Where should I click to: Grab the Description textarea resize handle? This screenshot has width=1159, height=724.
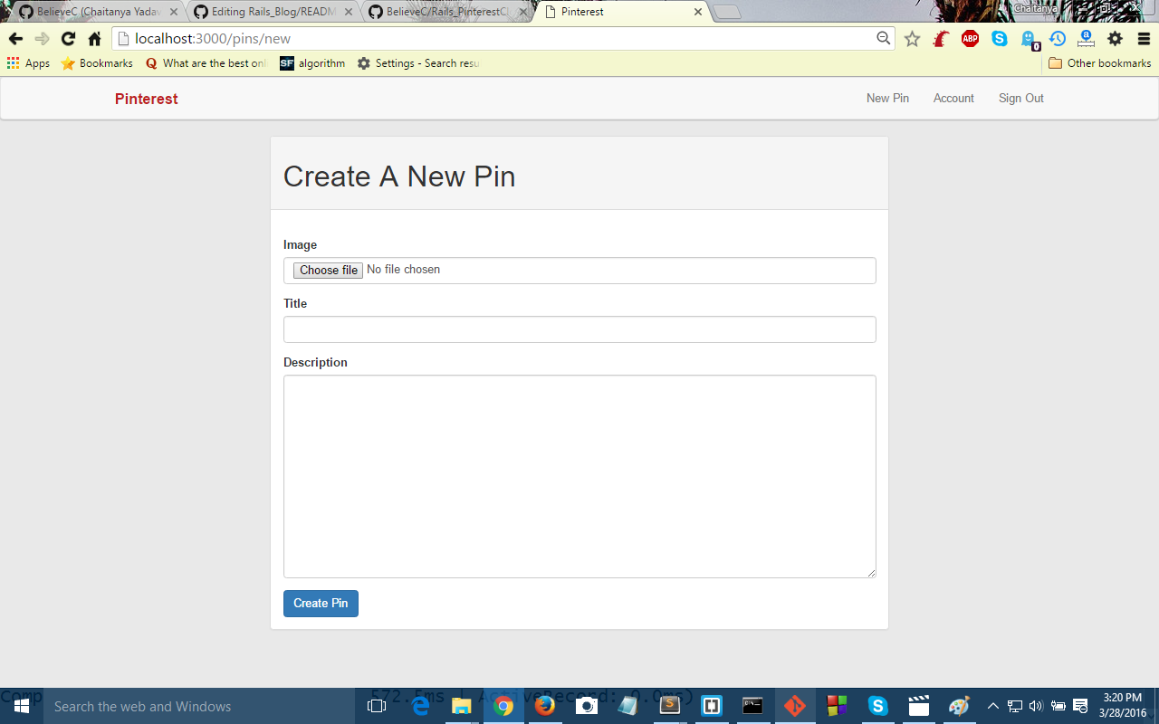coord(871,573)
